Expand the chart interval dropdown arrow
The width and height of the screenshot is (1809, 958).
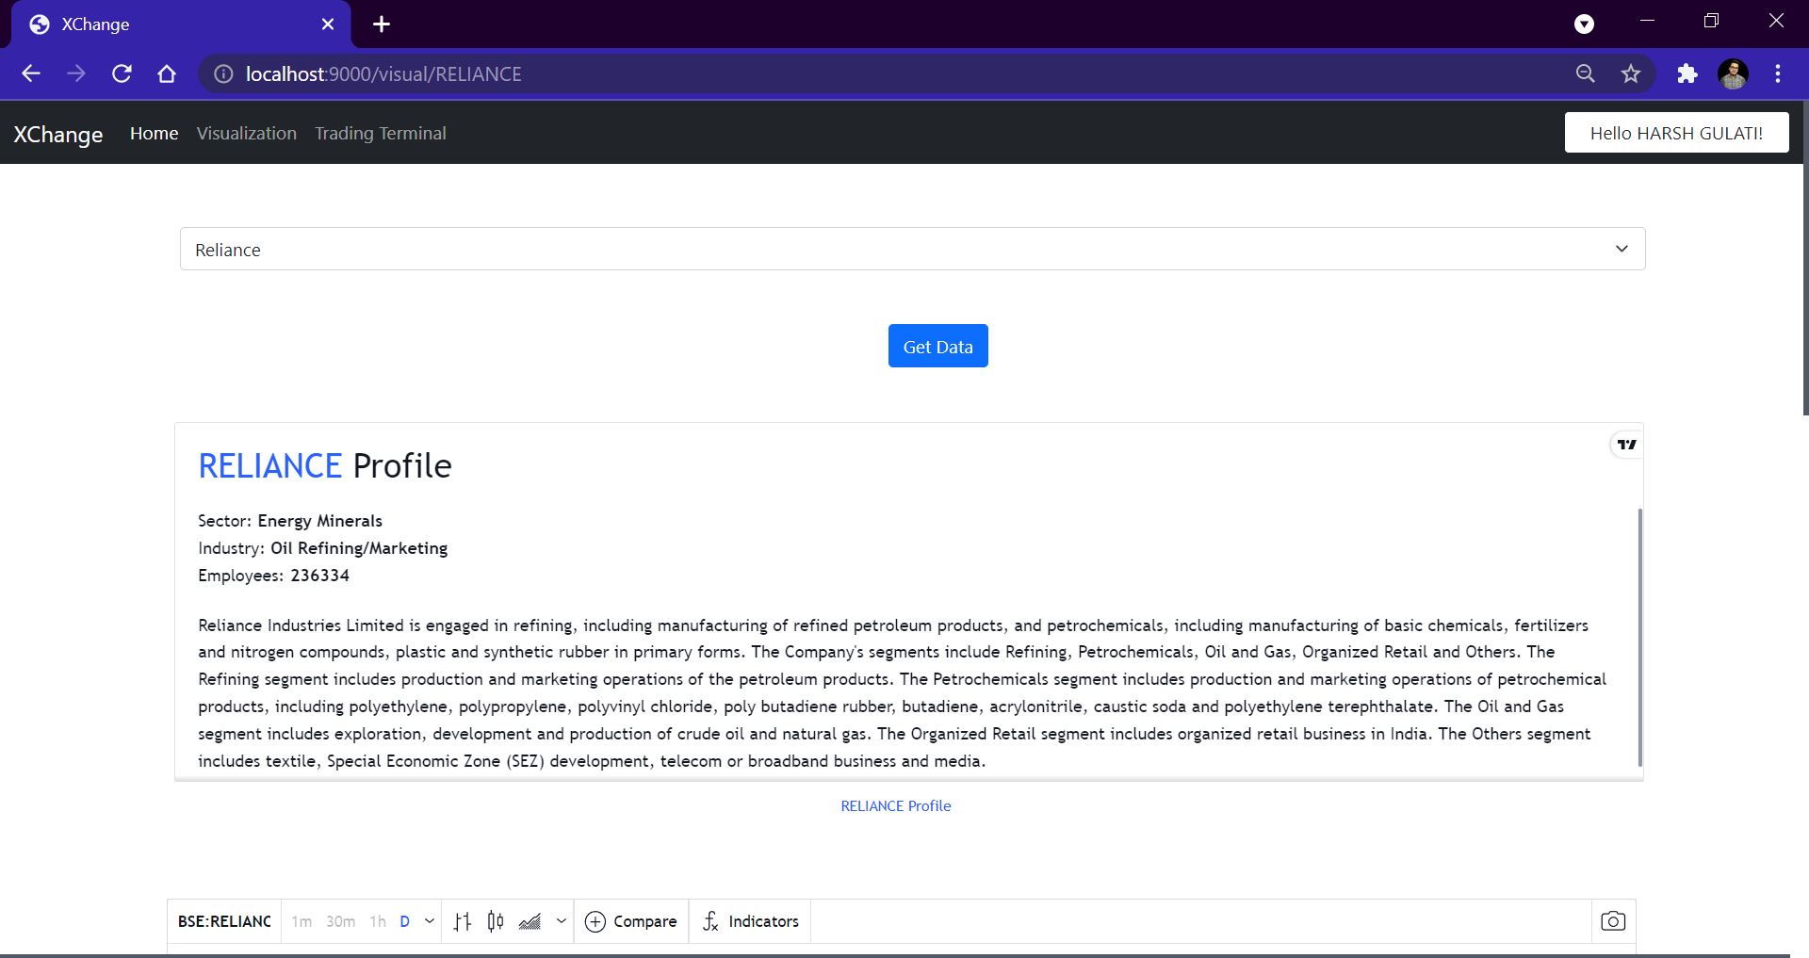click(430, 921)
